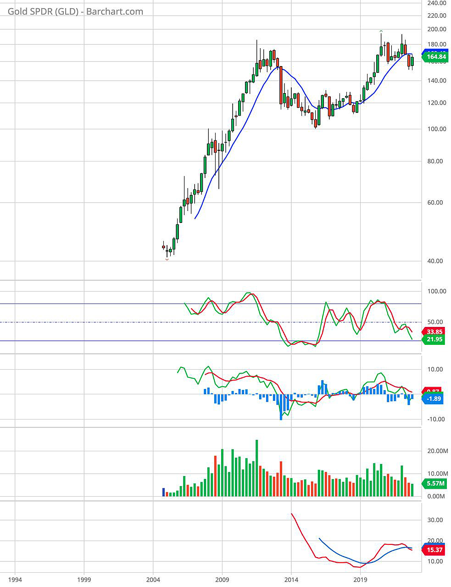Click the Gold SPDR (GLD) chart title
This screenshot has width=451, height=587.
76,11
